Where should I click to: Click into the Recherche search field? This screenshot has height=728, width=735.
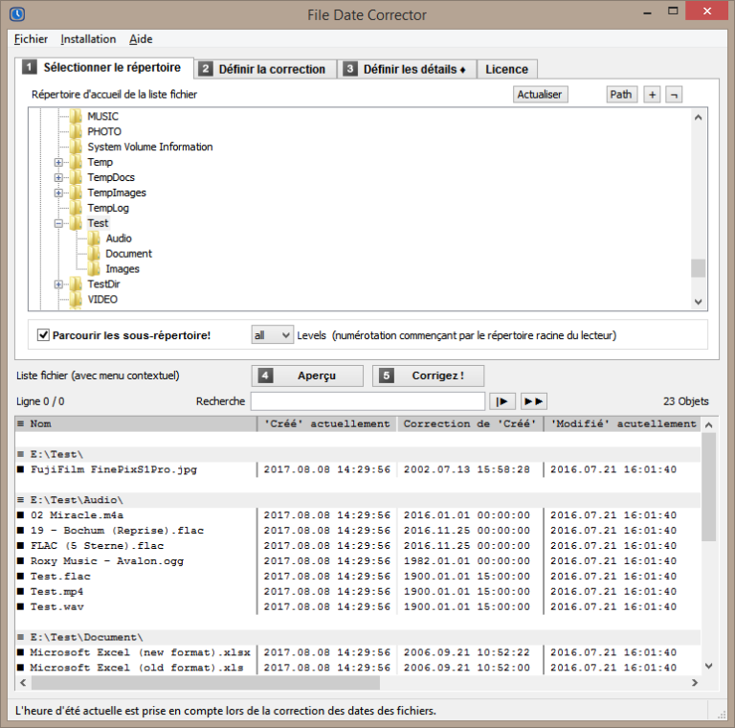click(x=367, y=401)
